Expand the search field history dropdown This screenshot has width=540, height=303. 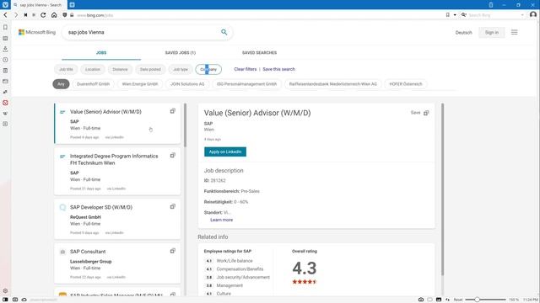click(522, 15)
